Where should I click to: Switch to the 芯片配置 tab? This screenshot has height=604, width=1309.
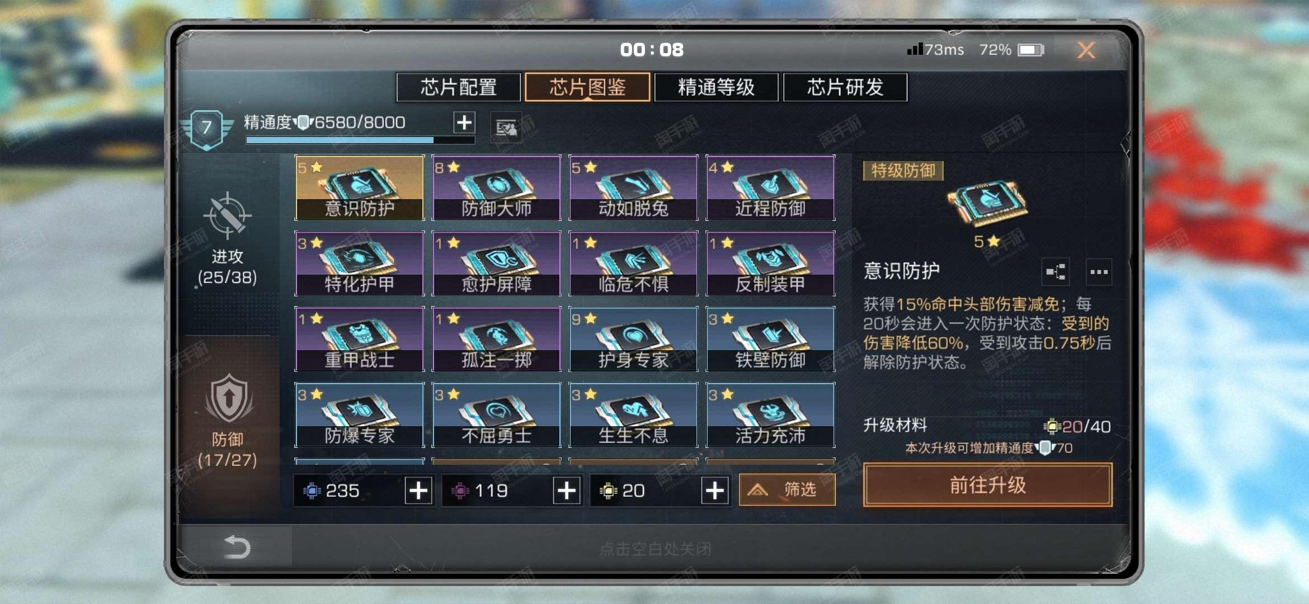[458, 87]
